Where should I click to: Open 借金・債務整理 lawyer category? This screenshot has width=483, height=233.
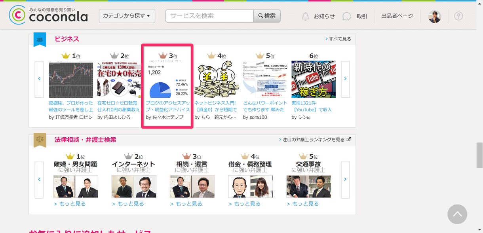(x=250, y=164)
